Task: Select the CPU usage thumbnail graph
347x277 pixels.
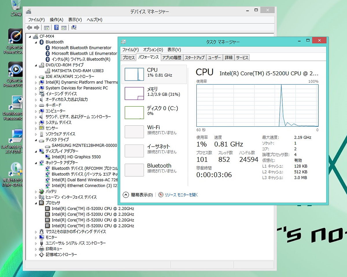Action: pyautogui.click(x=134, y=74)
